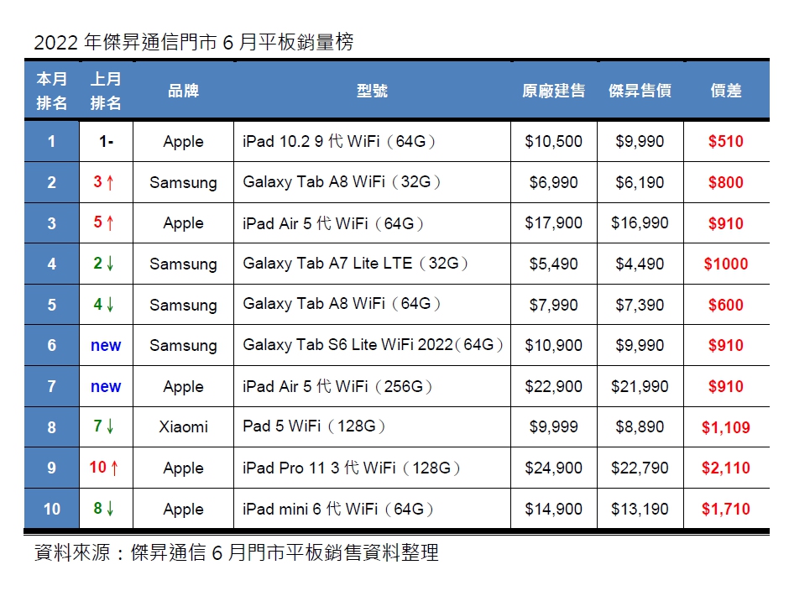This screenshot has height=591, width=789.
Task: Click last-month rank '3 ↑' cell
Action: pyautogui.click(x=106, y=182)
